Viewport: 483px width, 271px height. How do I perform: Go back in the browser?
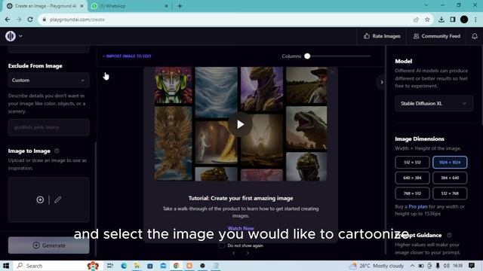coord(8,20)
